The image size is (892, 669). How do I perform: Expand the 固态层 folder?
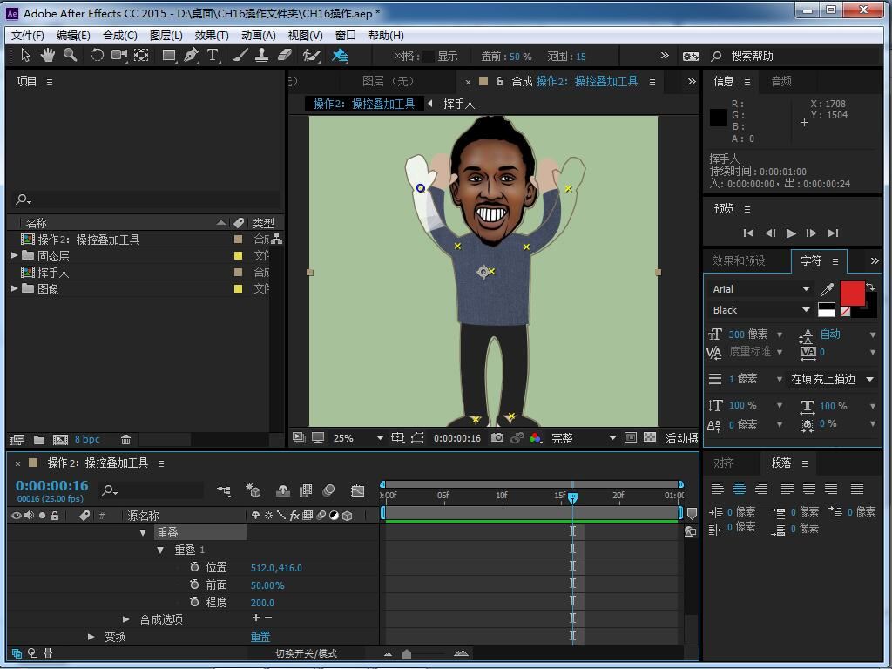click(15, 255)
